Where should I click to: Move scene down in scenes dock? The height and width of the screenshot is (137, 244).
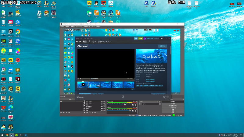pos(69,112)
